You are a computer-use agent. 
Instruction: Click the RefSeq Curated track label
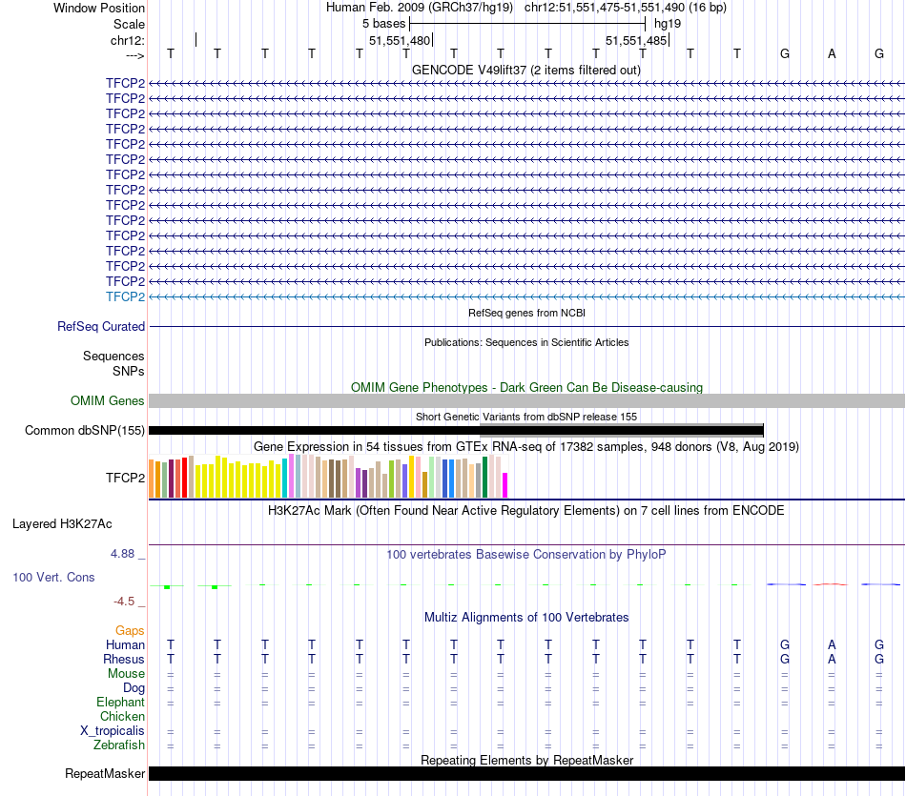[x=101, y=326]
